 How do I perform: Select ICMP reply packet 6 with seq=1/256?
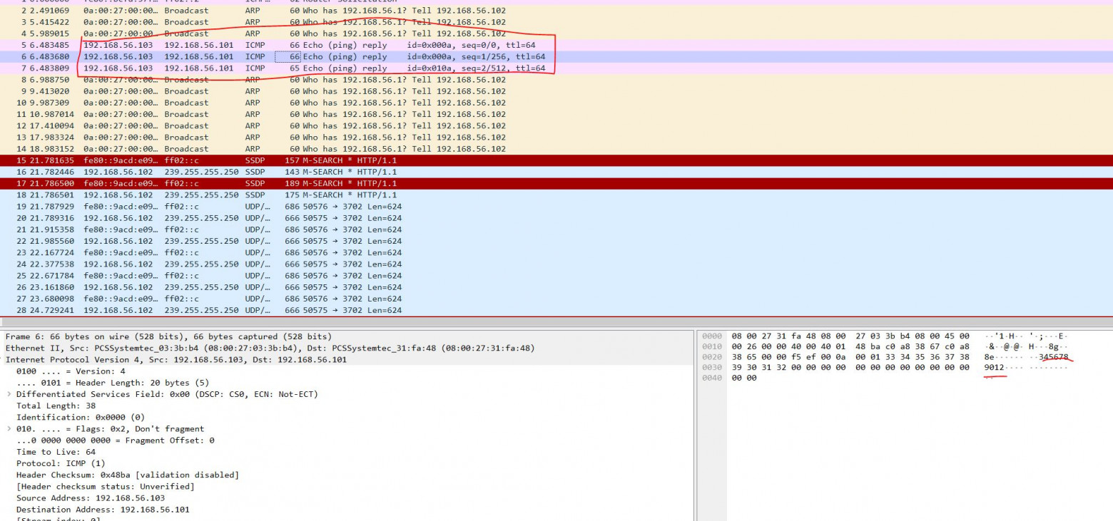tap(556, 56)
